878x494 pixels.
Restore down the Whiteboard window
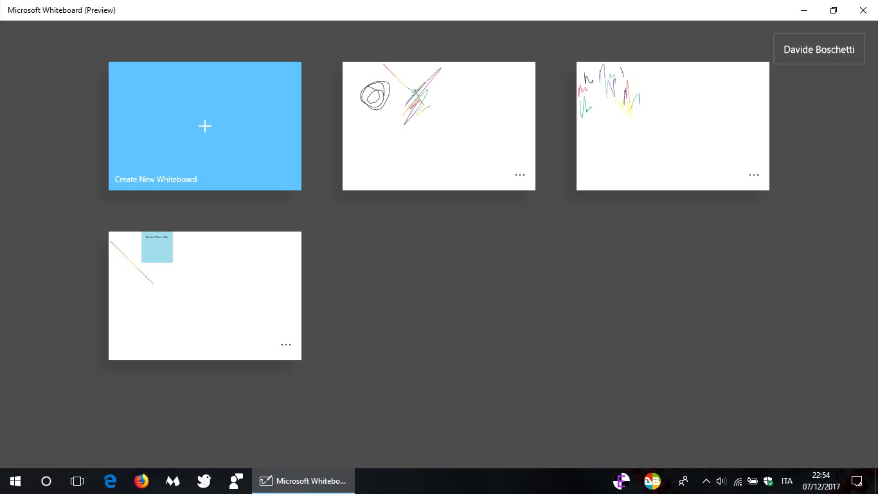(834, 10)
